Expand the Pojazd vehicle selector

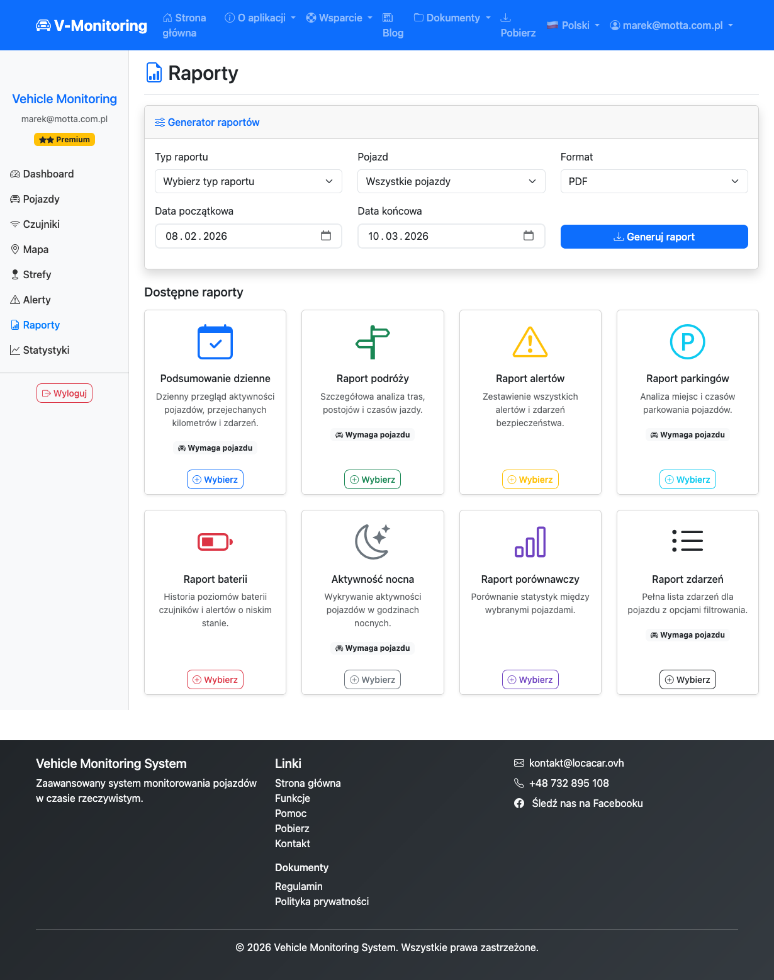(x=451, y=181)
